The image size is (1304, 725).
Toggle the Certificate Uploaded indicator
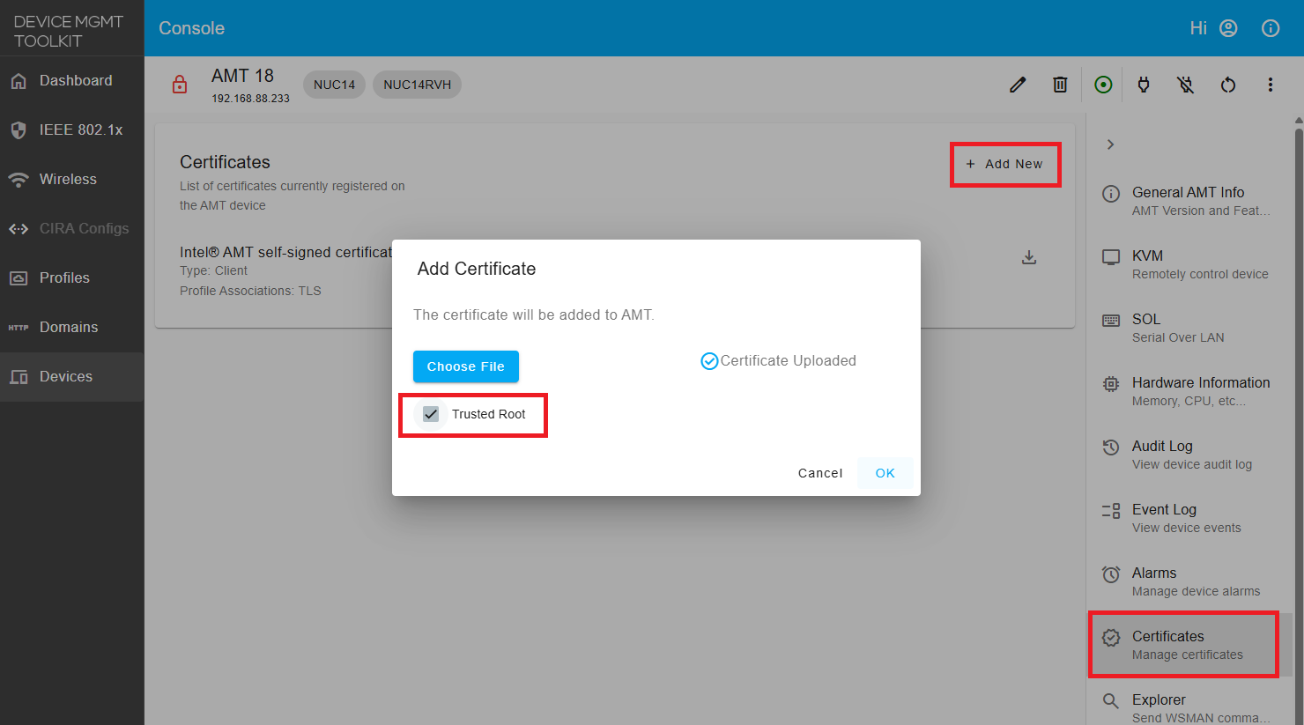coord(709,360)
